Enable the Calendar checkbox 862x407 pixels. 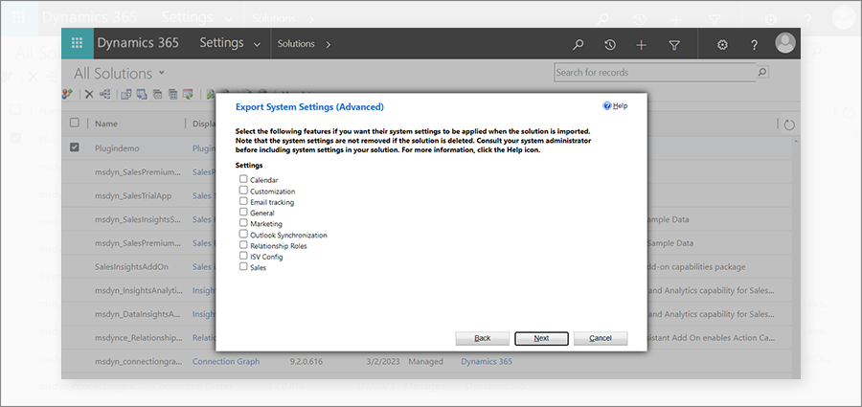coord(243,179)
